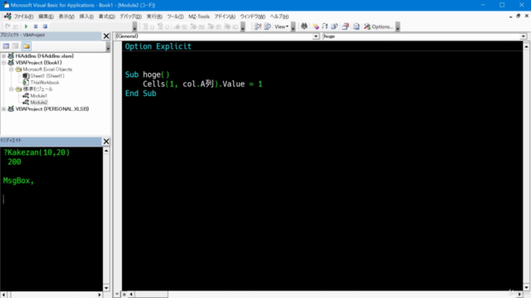Select Sheet1 (Sheet1) in project tree
531x298 pixels.
point(47,75)
